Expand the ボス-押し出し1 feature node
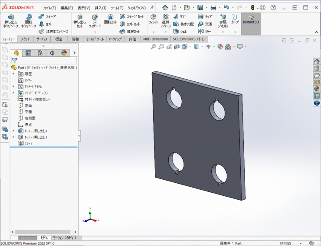This screenshot has width=321, height=246. point(13,130)
